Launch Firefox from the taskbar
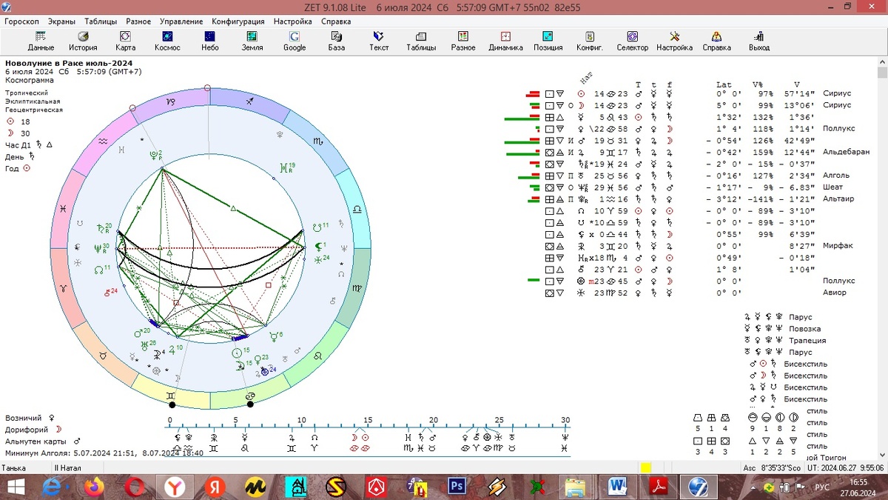Screen dimensions: 888x500 click(94, 487)
